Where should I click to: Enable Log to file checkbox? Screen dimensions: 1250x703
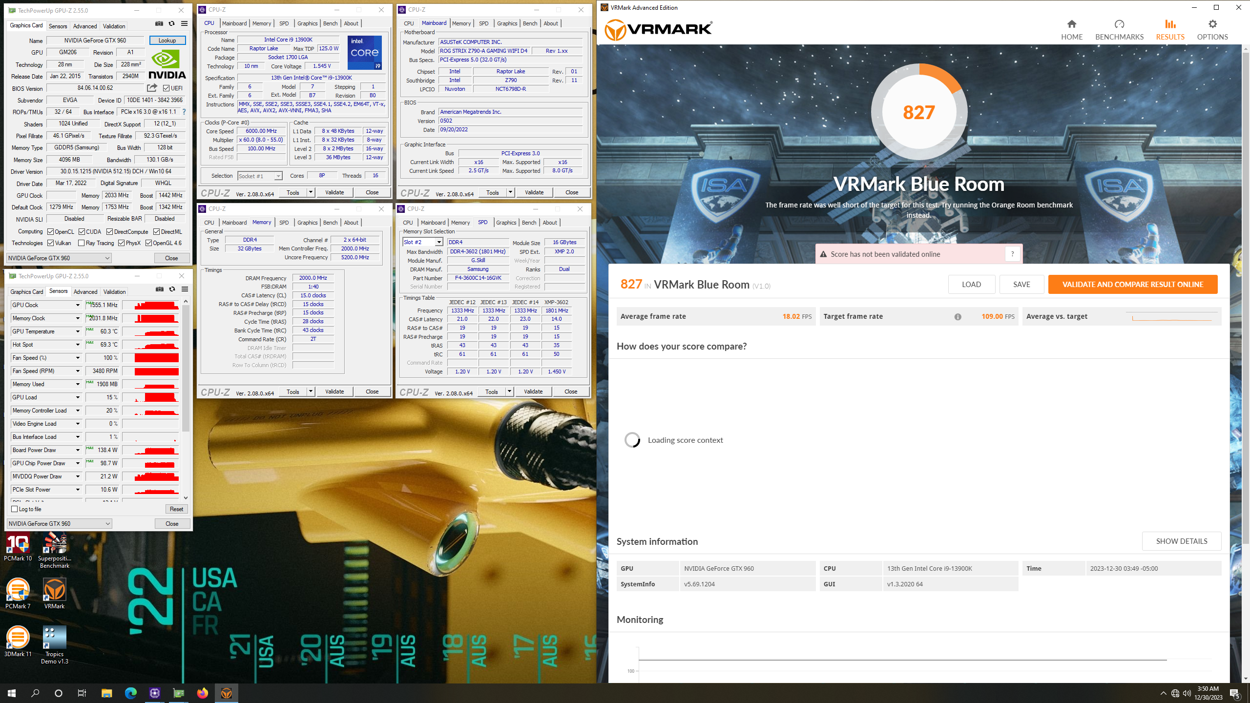click(15, 509)
